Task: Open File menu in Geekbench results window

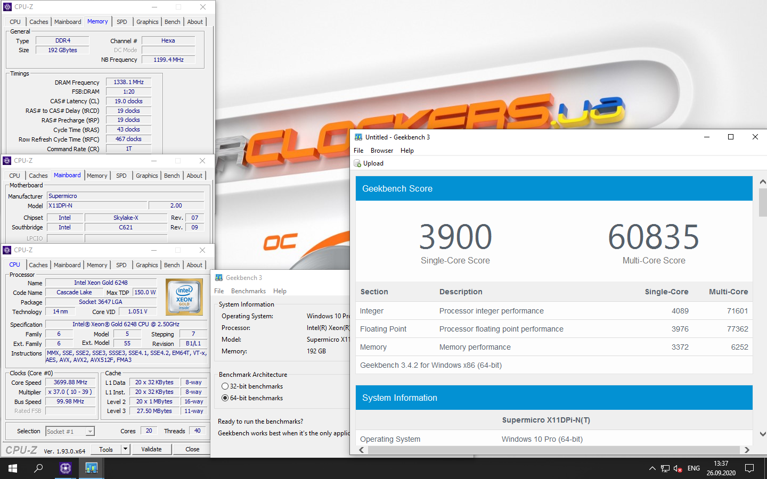Action: click(358, 151)
